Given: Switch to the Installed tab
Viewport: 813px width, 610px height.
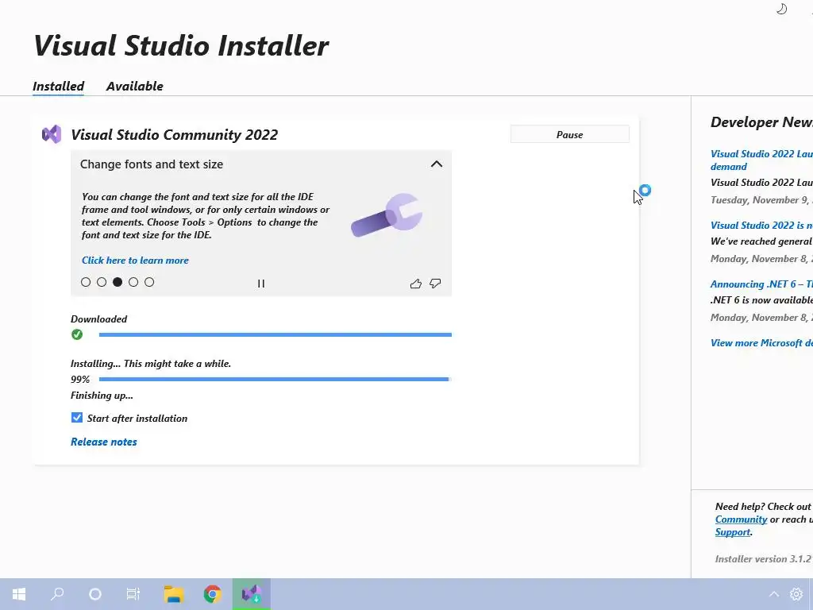Looking at the screenshot, I should pos(58,86).
